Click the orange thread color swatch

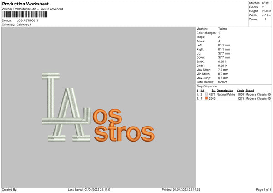coord(207,98)
